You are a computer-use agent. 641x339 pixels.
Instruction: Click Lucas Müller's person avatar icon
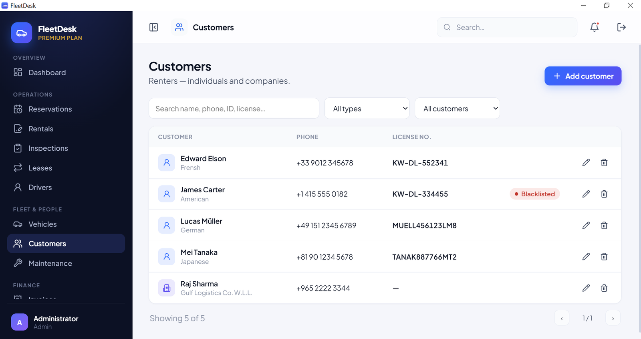pos(167,226)
